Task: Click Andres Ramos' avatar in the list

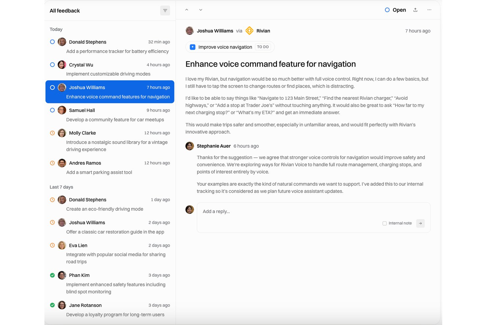Action: pyautogui.click(x=62, y=163)
